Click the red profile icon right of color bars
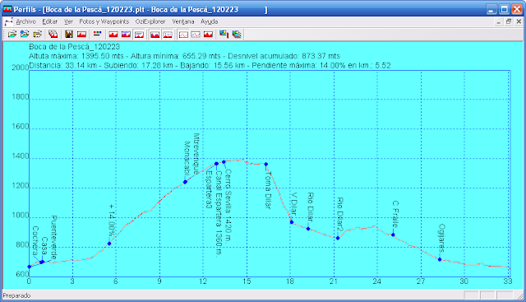Image resolution: width=526 pixels, height=302 pixels. pos(113,35)
